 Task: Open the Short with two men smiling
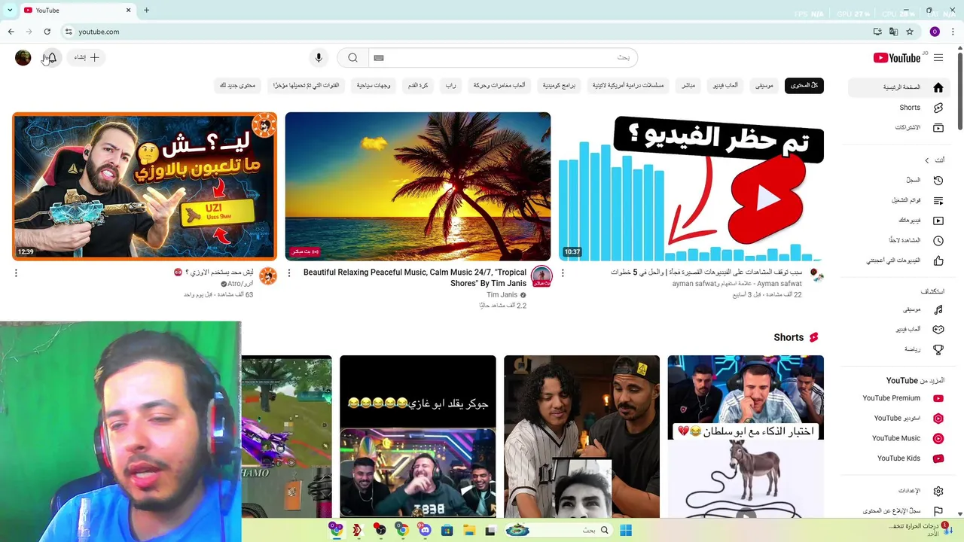[581, 437]
